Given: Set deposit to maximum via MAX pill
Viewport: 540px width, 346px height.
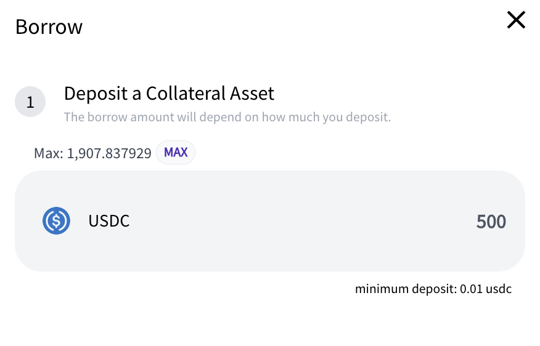Looking at the screenshot, I should (x=176, y=152).
